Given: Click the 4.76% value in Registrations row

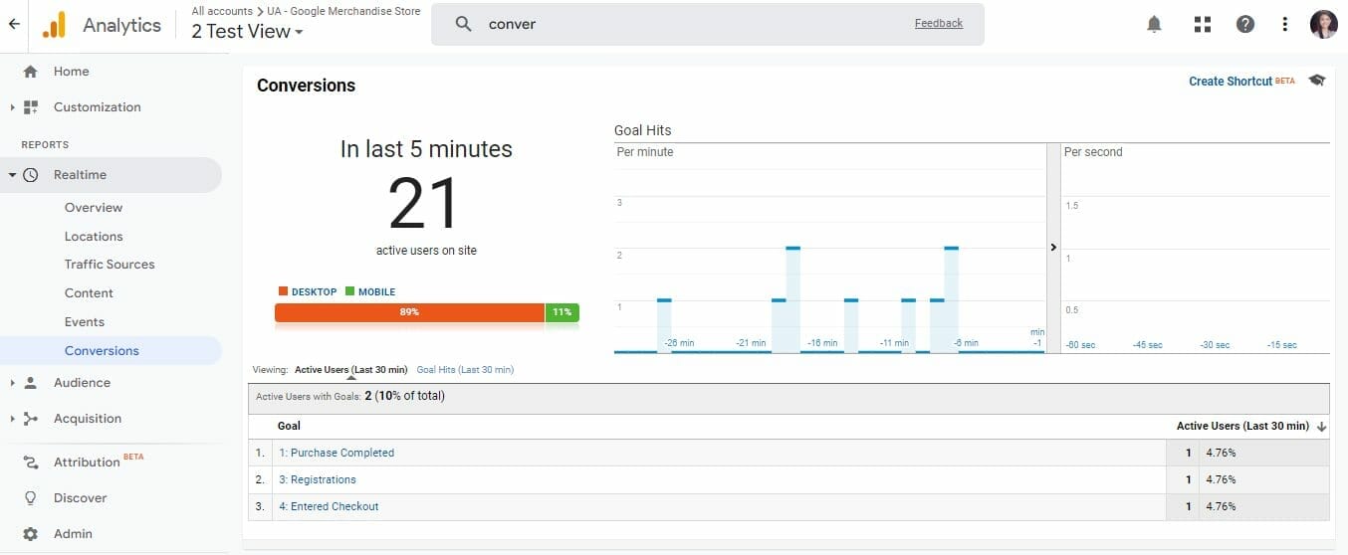Looking at the screenshot, I should coord(1221,479).
